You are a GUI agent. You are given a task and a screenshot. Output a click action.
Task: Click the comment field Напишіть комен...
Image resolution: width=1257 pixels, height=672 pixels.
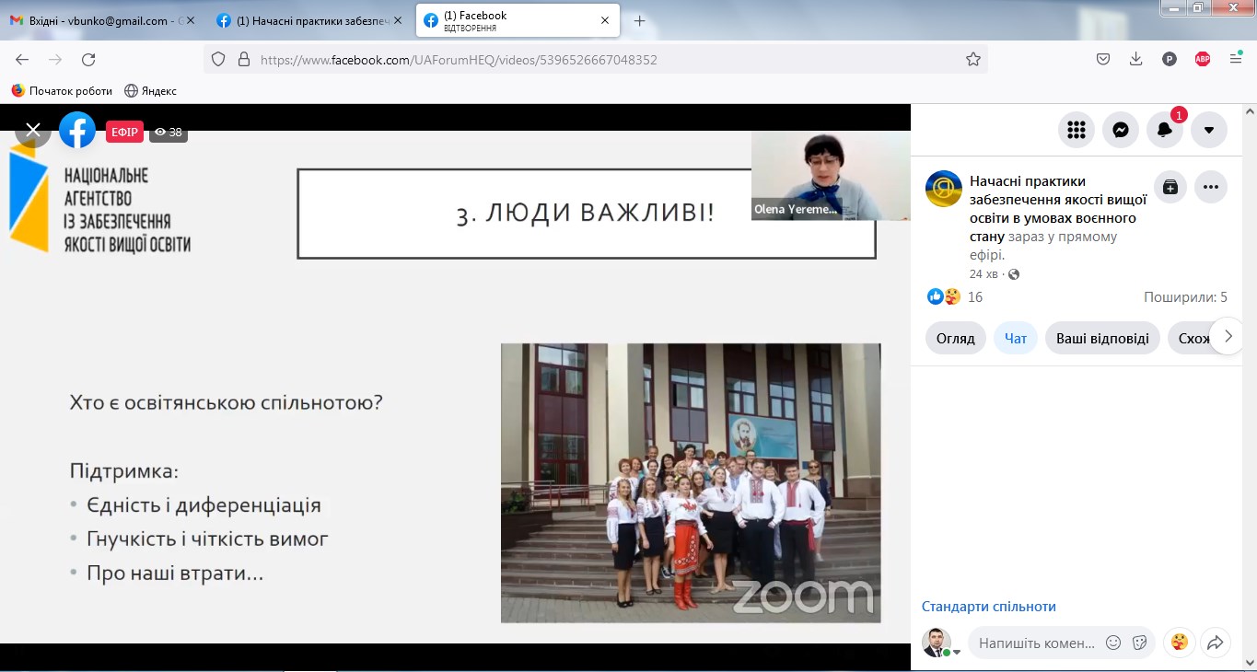(x=1037, y=643)
